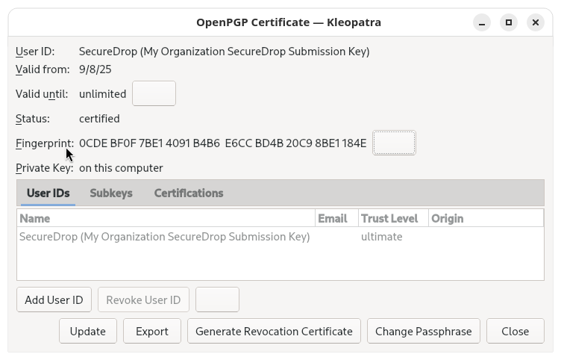
Task: Close the window using the title bar X
Action: point(535,22)
